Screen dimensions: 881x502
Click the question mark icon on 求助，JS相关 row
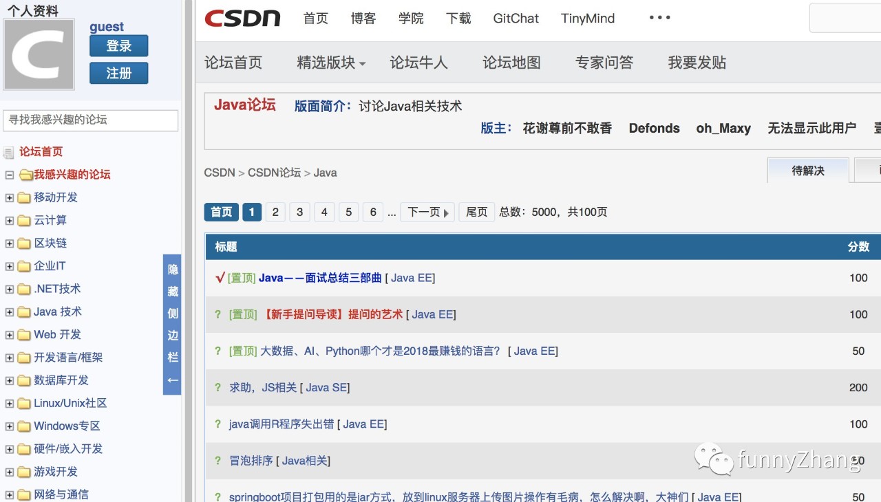point(218,388)
